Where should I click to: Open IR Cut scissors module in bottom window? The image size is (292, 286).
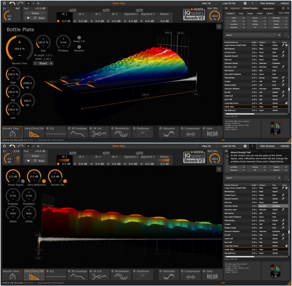click(99, 275)
